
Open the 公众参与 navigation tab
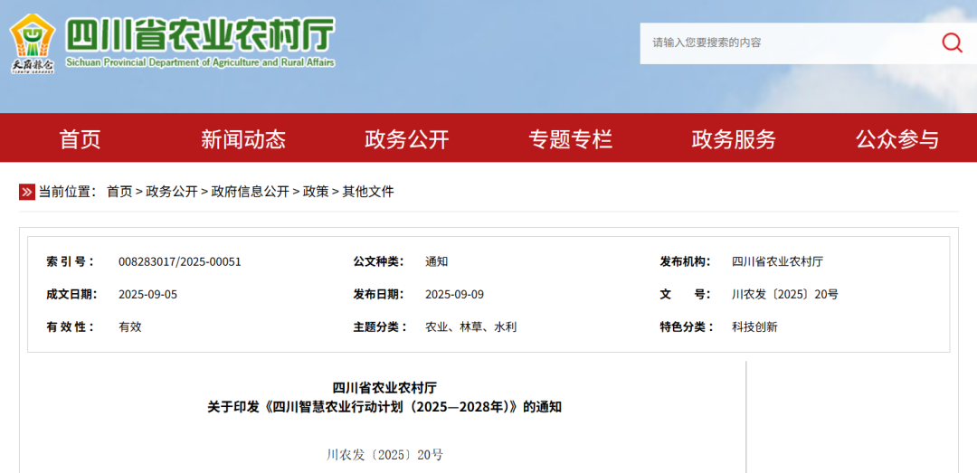897,139
